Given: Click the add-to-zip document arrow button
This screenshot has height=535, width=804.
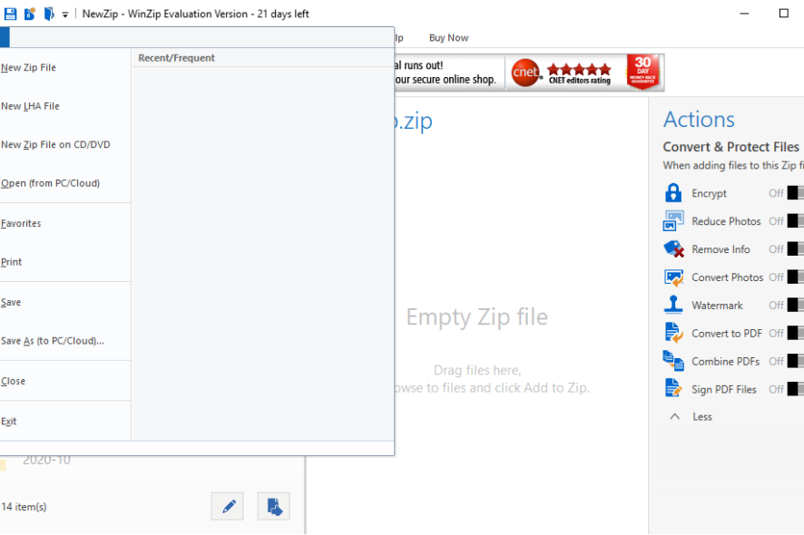Looking at the screenshot, I should click(x=274, y=506).
